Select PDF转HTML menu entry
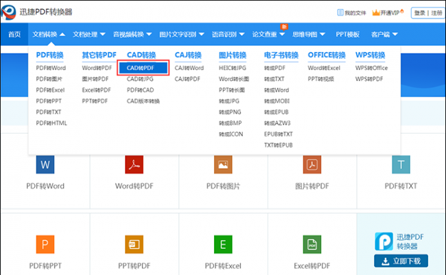 click(x=51, y=123)
